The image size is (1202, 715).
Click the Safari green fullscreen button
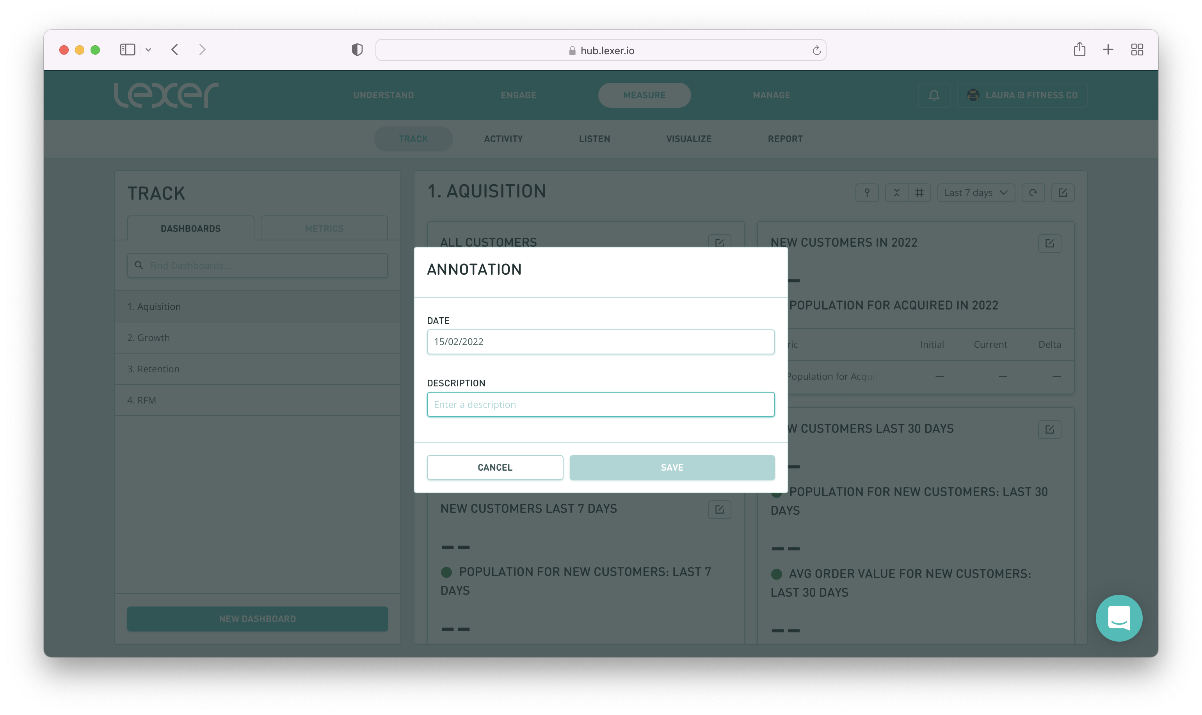pos(95,50)
